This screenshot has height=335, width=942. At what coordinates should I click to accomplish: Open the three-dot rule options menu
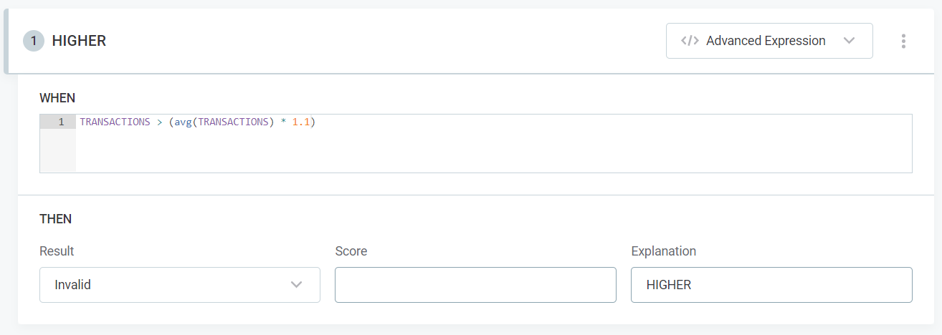point(903,41)
